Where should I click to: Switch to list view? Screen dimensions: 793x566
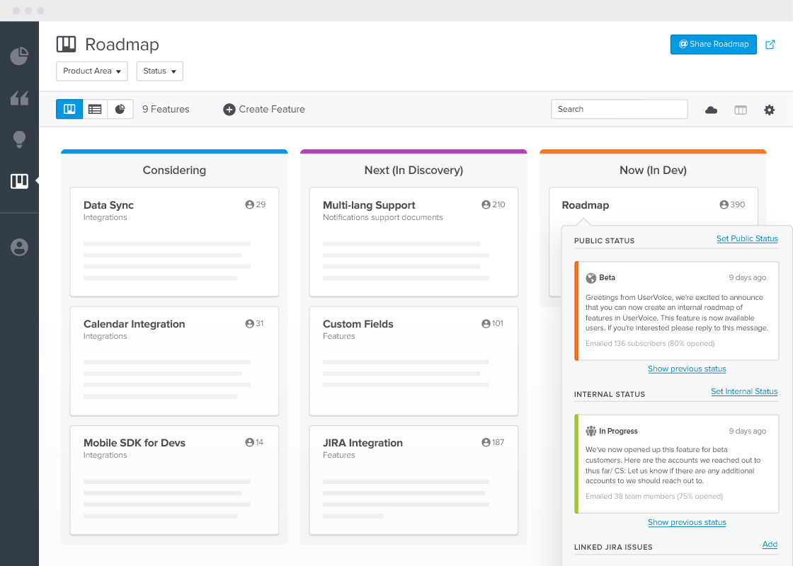click(95, 109)
